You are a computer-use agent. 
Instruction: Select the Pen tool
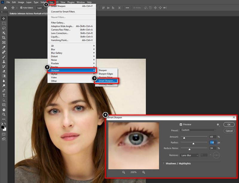tap(4, 90)
